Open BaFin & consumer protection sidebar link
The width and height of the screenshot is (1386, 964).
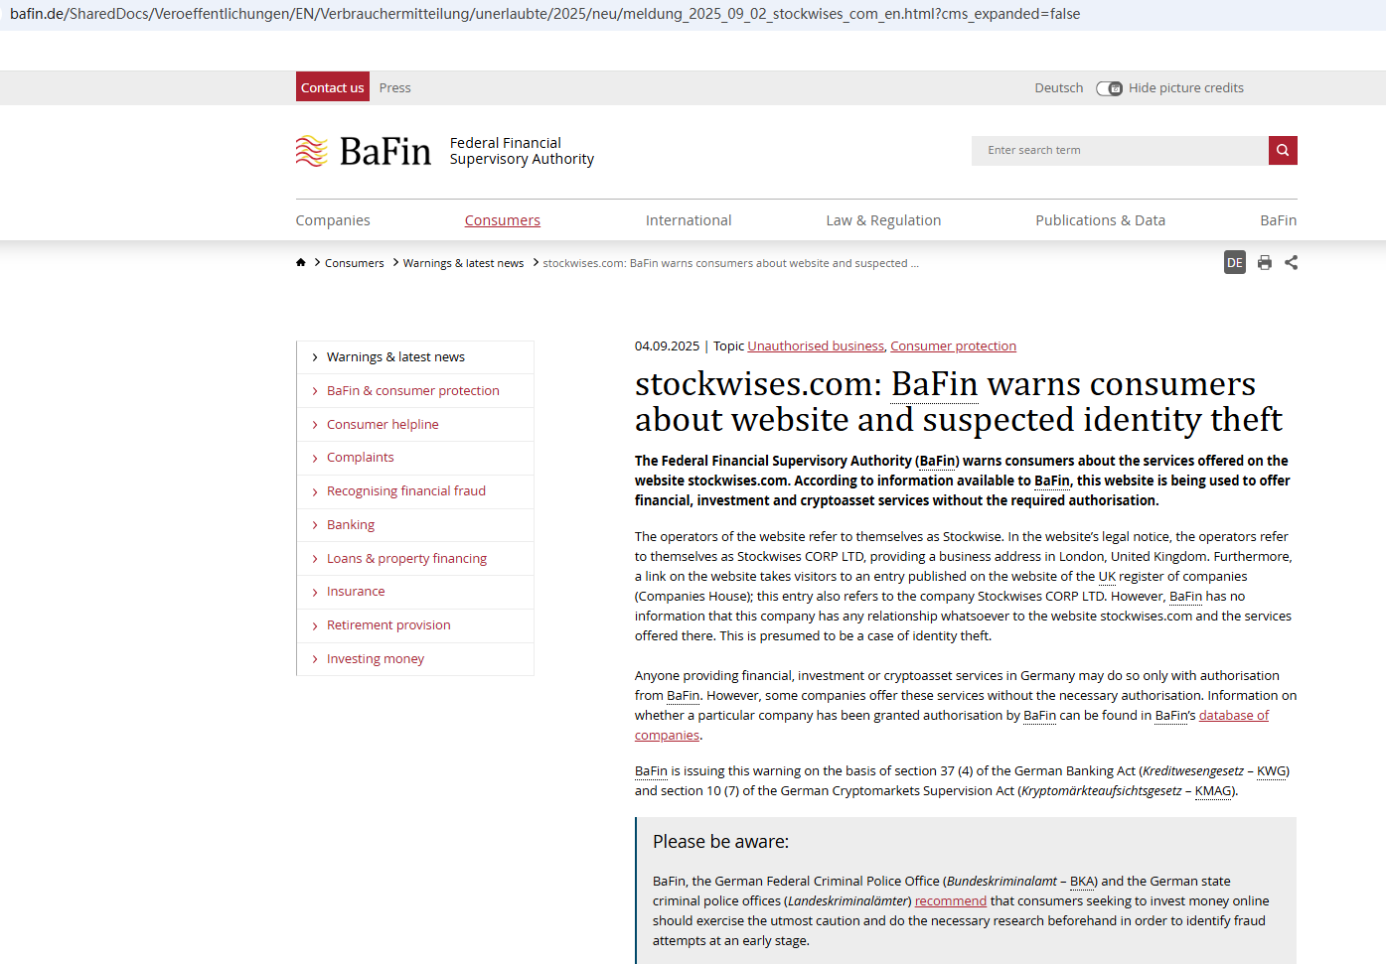(x=413, y=390)
